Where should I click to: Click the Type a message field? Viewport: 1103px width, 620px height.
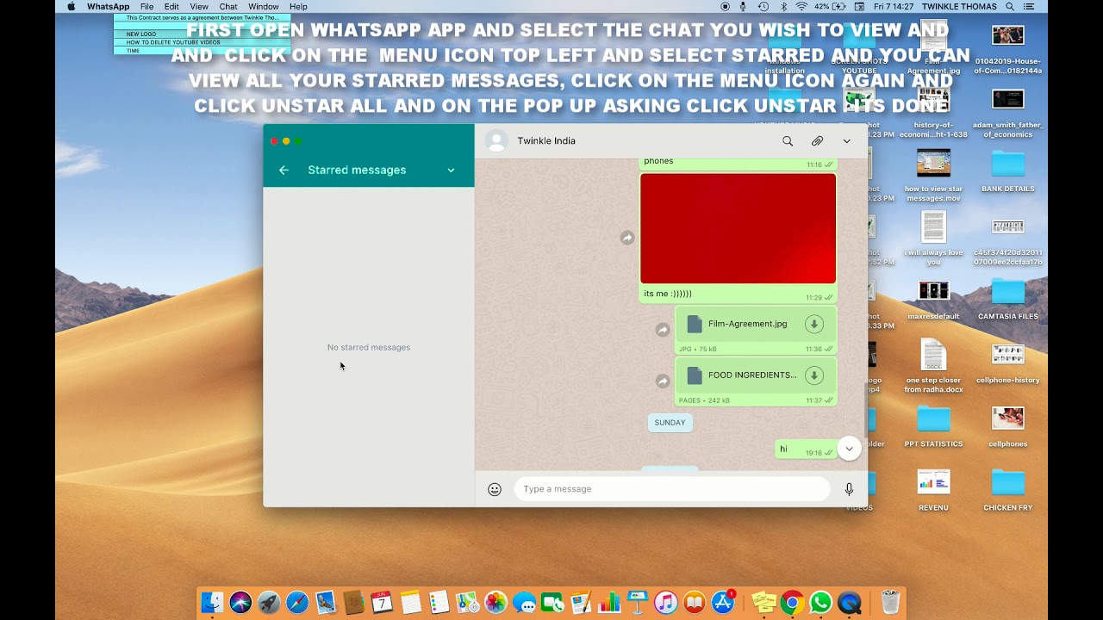(x=672, y=489)
